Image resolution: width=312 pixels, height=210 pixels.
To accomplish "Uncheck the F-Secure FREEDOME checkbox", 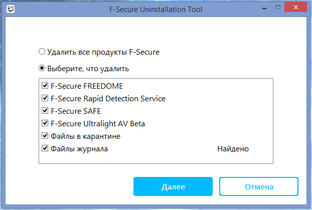I will 45,86.
